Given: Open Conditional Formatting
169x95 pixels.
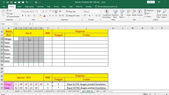Looking at the screenshot, I should pos(107,14).
